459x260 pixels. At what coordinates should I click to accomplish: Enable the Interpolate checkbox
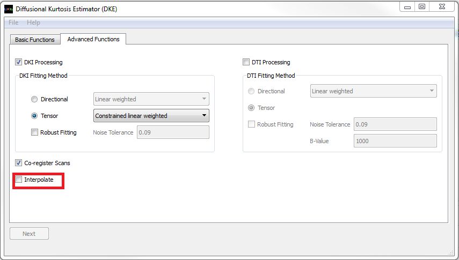19,180
